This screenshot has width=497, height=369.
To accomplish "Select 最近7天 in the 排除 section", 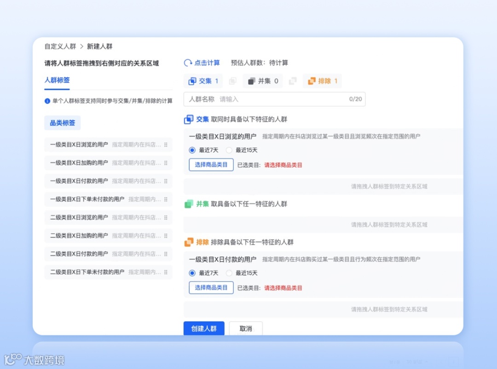I will 192,273.
